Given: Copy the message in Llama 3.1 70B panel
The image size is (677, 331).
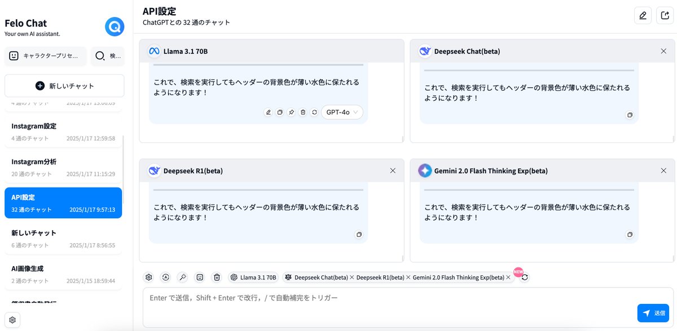Looking at the screenshot, I should click(x=280, y=113).
